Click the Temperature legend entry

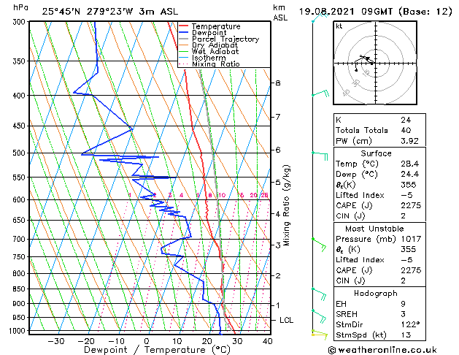[x=216, y=26]
